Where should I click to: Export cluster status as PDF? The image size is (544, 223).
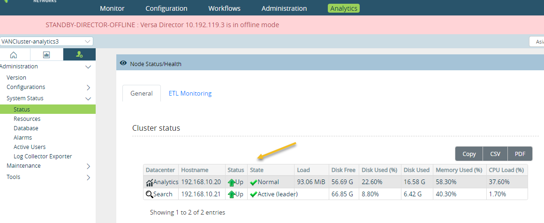point(520,154)
